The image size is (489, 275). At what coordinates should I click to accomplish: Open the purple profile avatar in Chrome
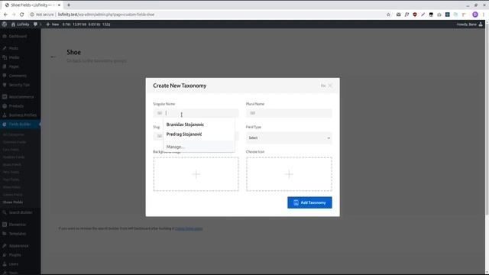pos(475,15)
